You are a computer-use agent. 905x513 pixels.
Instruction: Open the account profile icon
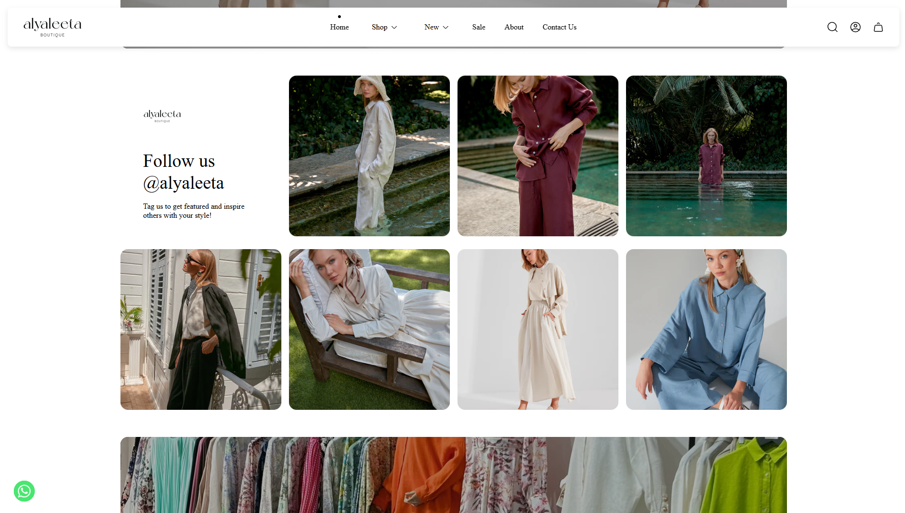(855, 27)
